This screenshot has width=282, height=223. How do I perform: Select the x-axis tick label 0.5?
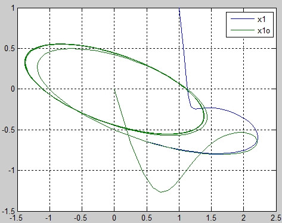point(147,218)
